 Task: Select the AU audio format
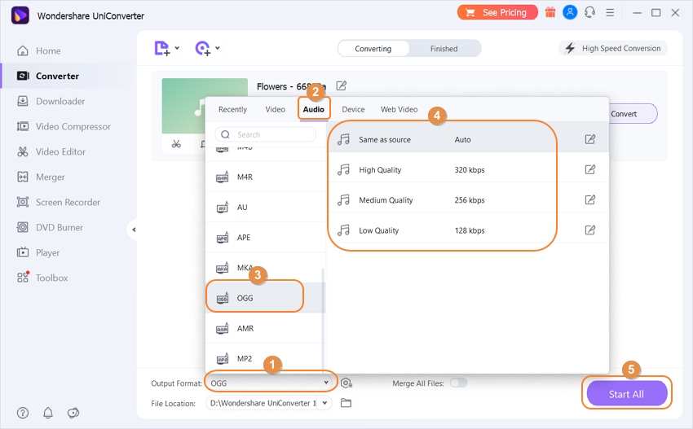tap(265, 207)
